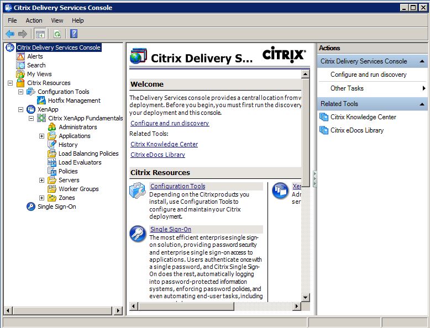Collapse the Citrix Delivery Services Console actions section

[422, 61]
